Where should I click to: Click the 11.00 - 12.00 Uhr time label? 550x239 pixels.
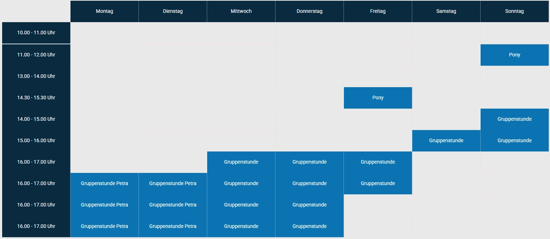point(36,55)
